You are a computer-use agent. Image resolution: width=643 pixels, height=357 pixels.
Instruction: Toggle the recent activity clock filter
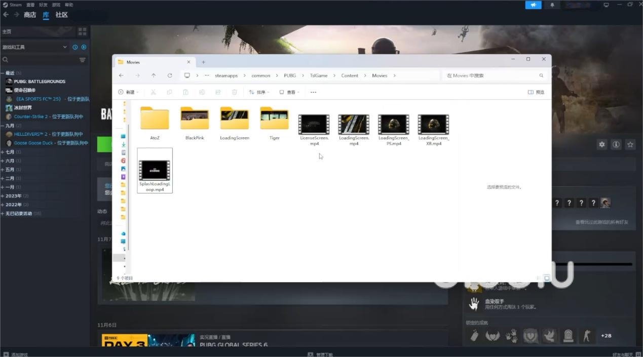(x=75, y=47)
